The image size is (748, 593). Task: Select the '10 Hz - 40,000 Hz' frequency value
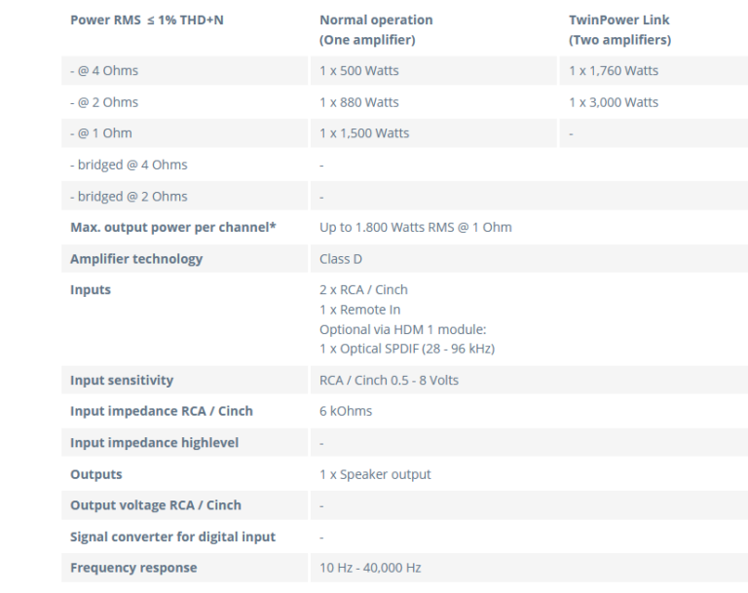370,568
